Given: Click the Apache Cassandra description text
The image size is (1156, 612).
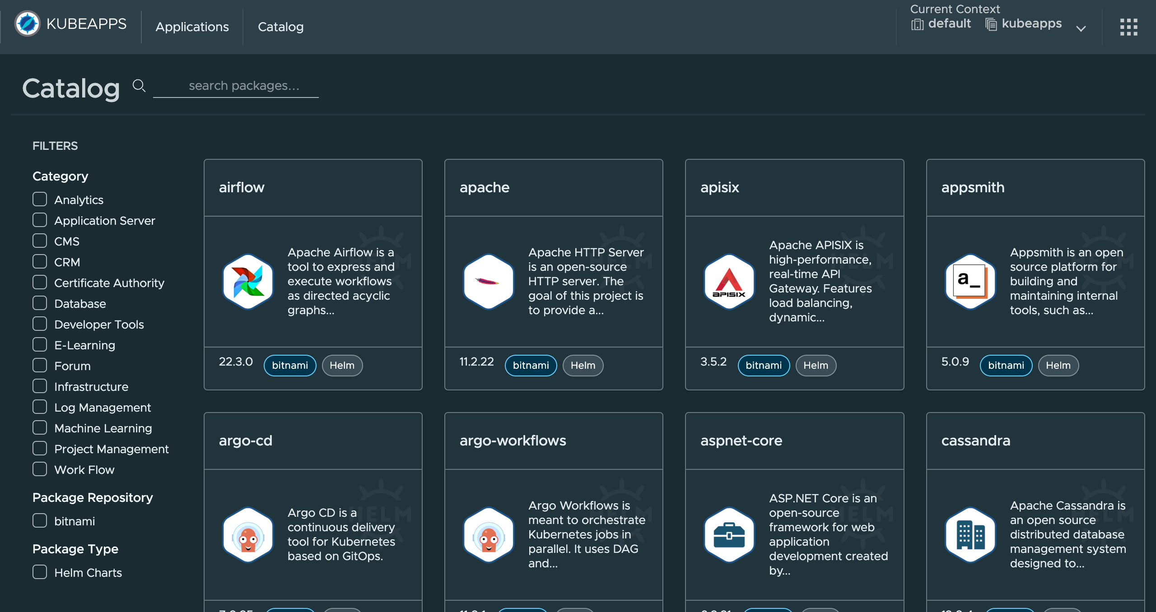Looking at the screenshot, I should (1068, 534).
